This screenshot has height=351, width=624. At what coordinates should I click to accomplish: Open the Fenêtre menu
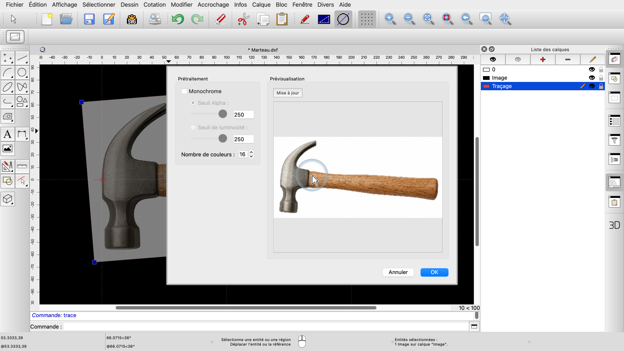[x=302, y=5]
